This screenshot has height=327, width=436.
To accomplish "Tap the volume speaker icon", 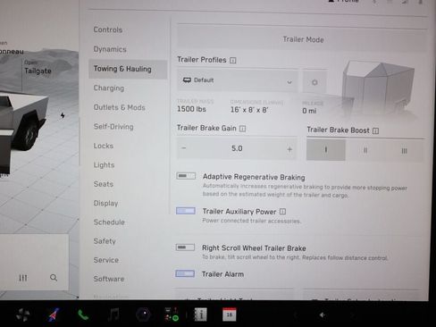I will point(323,314).
